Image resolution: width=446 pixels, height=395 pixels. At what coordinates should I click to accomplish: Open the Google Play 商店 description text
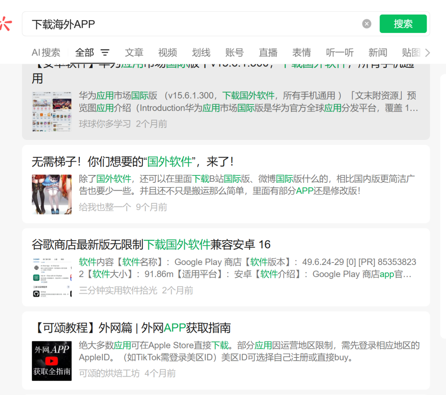pyautogui.click(x=247, y=268)
